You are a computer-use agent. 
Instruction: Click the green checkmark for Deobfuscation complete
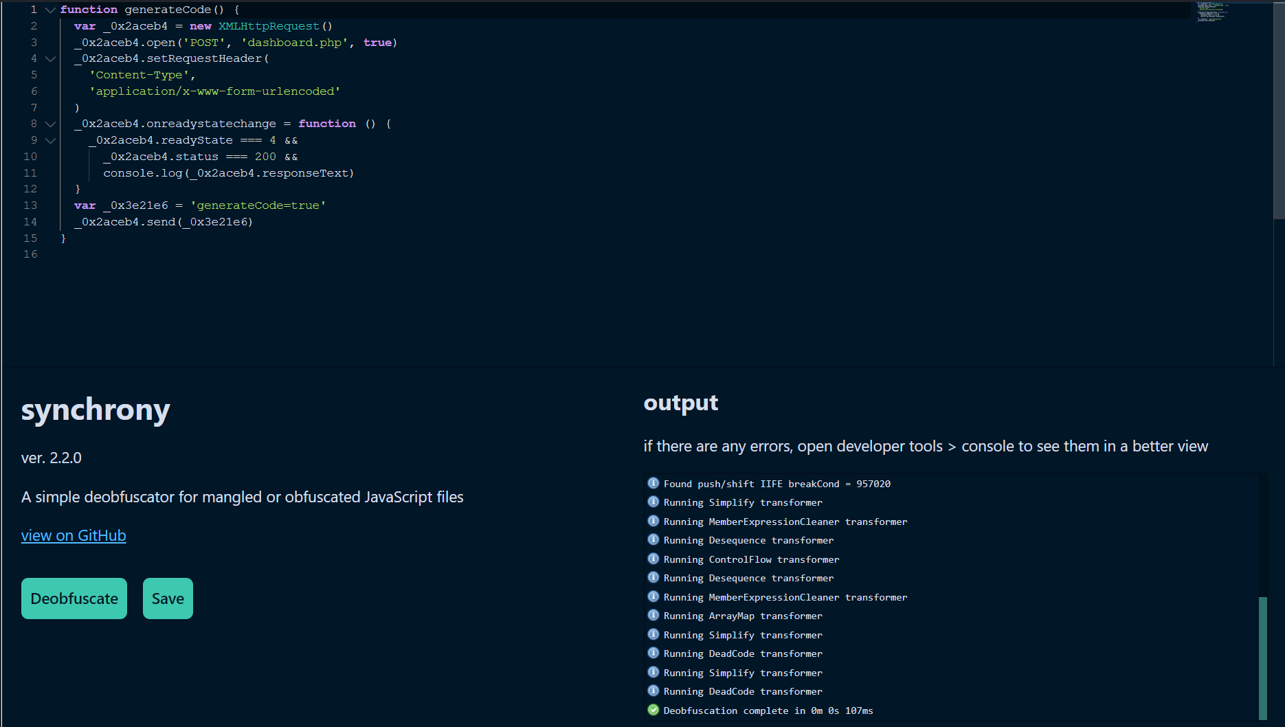coord(653,710)
